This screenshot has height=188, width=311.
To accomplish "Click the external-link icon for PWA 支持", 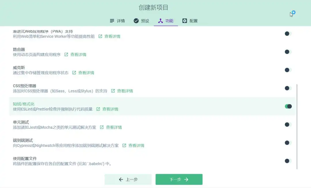I will pyautogui.click(x=100, y=36).
